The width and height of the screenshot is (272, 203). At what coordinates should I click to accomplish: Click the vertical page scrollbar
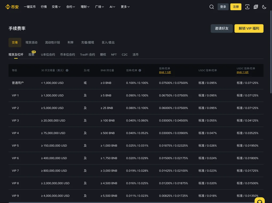[x=271, y=52]
